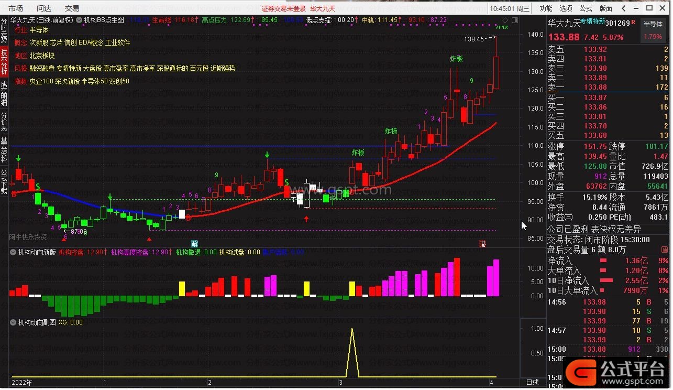Click the 华大九天 stock name header
This screenshot has width=673, height=390.
click(564, 23)
